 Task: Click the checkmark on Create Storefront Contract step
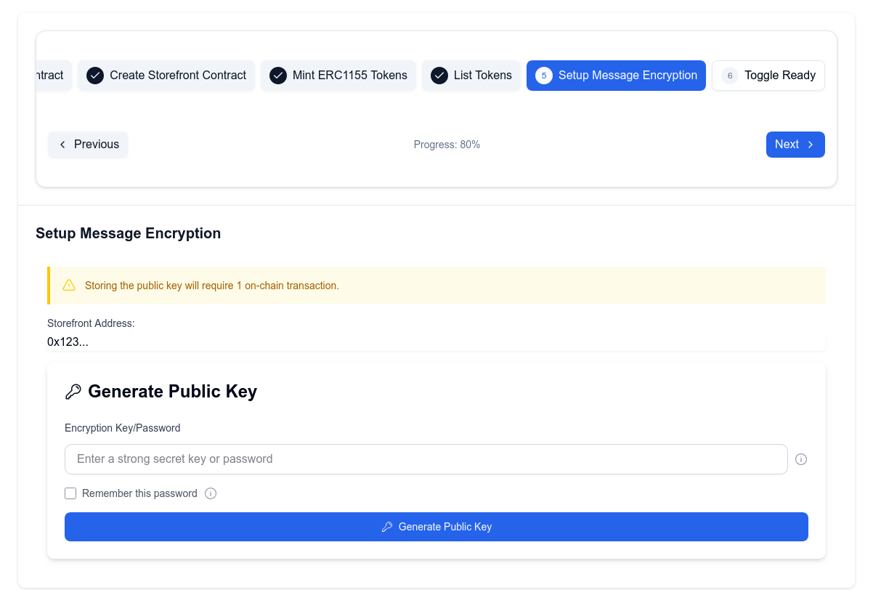[94, 75]
